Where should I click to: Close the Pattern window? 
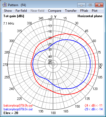(99, 5)
